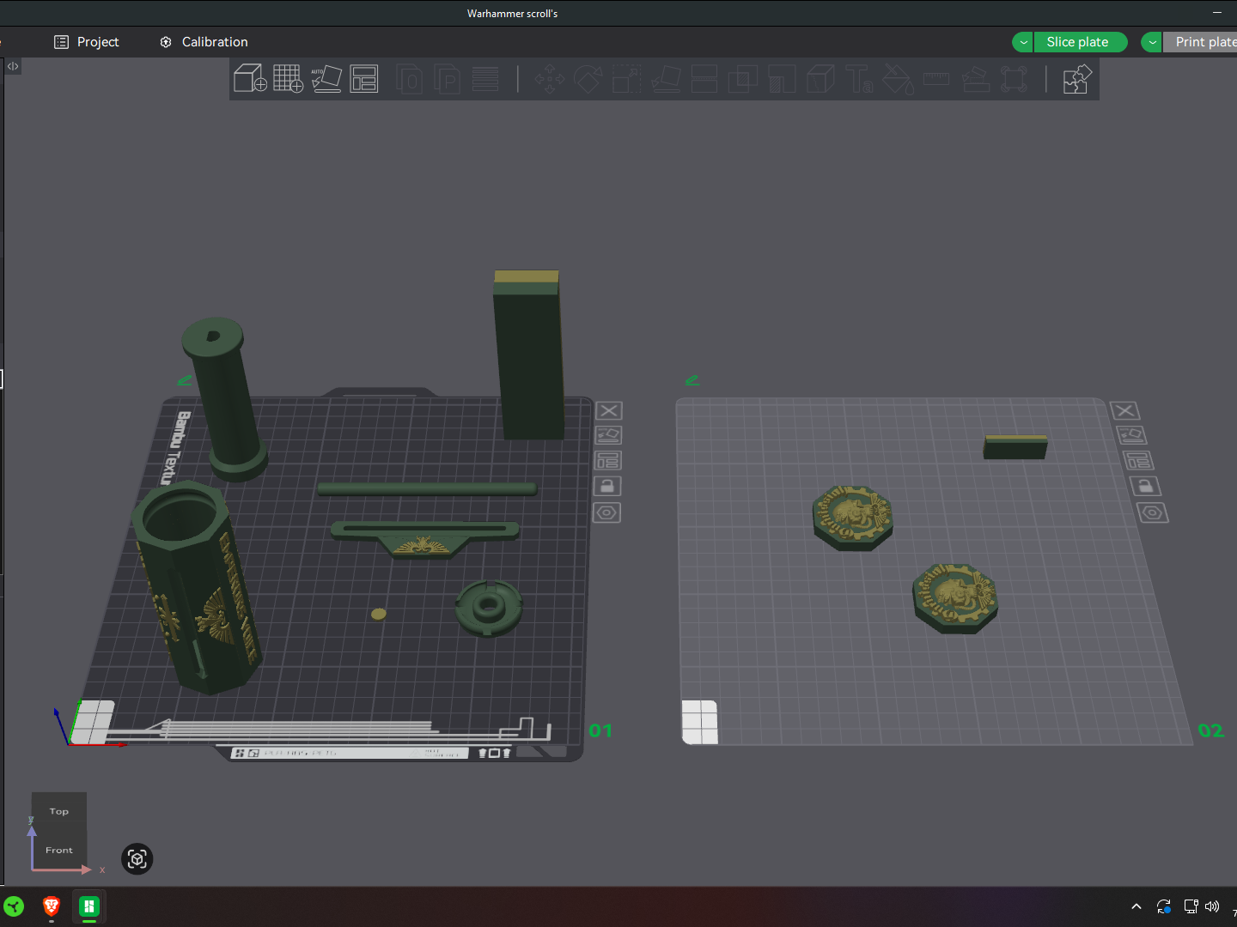Arrange objects on plate 01
This screenshot has width=1237, height=927.
click(x=608, y=461)
